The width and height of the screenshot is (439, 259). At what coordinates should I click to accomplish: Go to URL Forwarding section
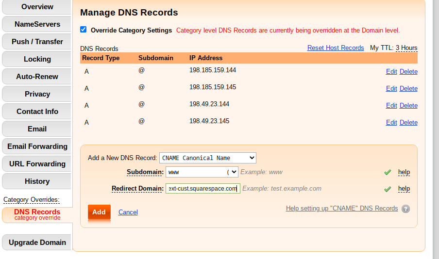coord(37,164)
